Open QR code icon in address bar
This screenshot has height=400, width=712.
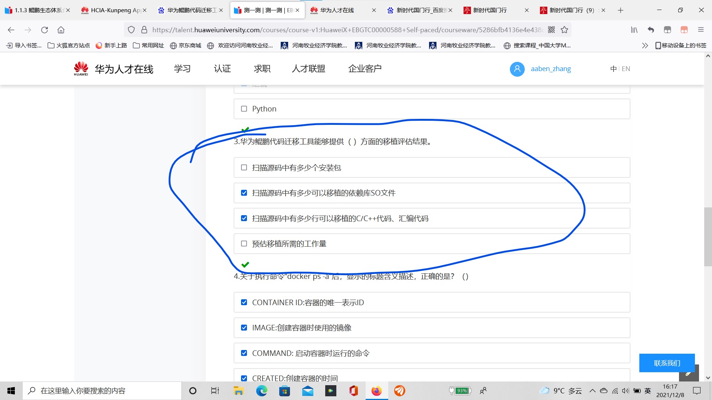pyautogui.click(x=551, y=30)
